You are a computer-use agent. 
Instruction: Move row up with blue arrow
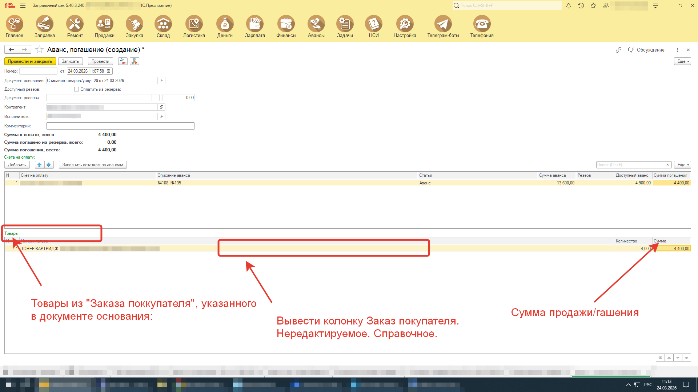click(40, 165)
